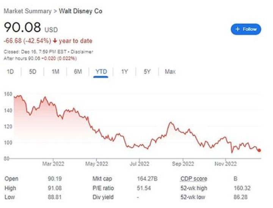Click the Mar 2022 axis marker
The image size is (273, 208).
click(53, 163)
